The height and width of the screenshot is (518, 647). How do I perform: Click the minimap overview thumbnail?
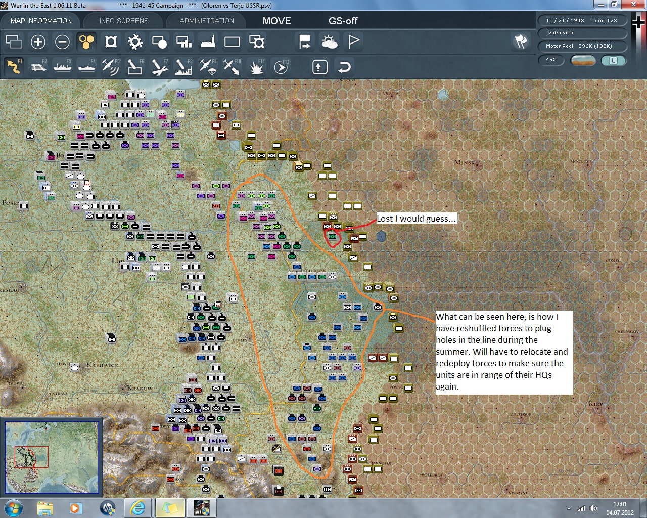pyautogui.click(x=52, y=457)
